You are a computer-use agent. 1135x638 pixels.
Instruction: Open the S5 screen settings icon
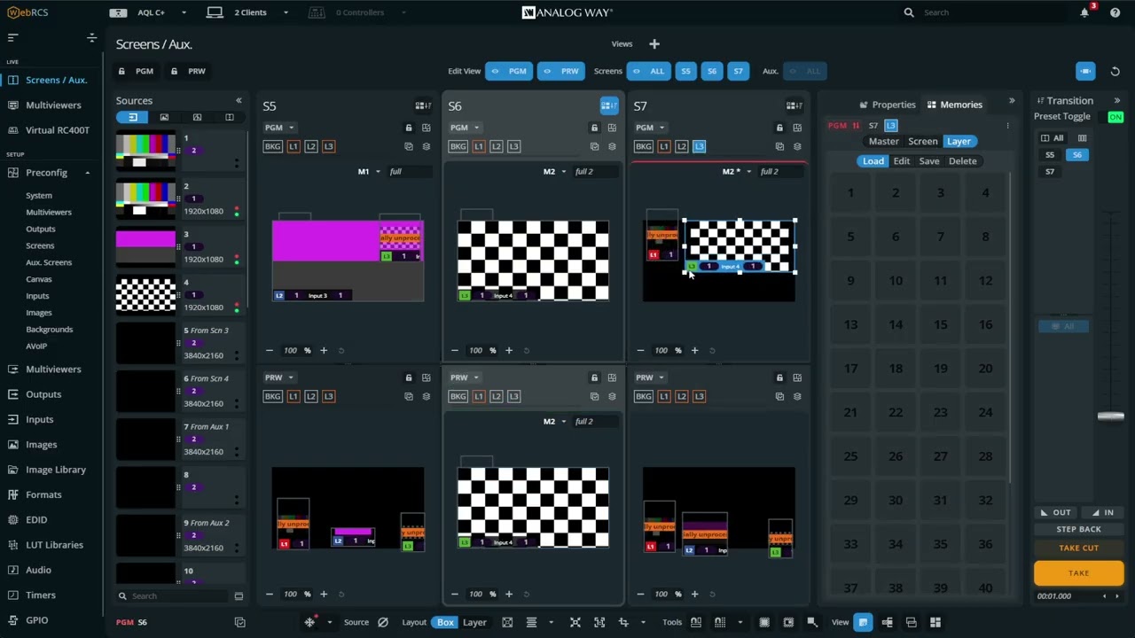[x=423, y=105]
